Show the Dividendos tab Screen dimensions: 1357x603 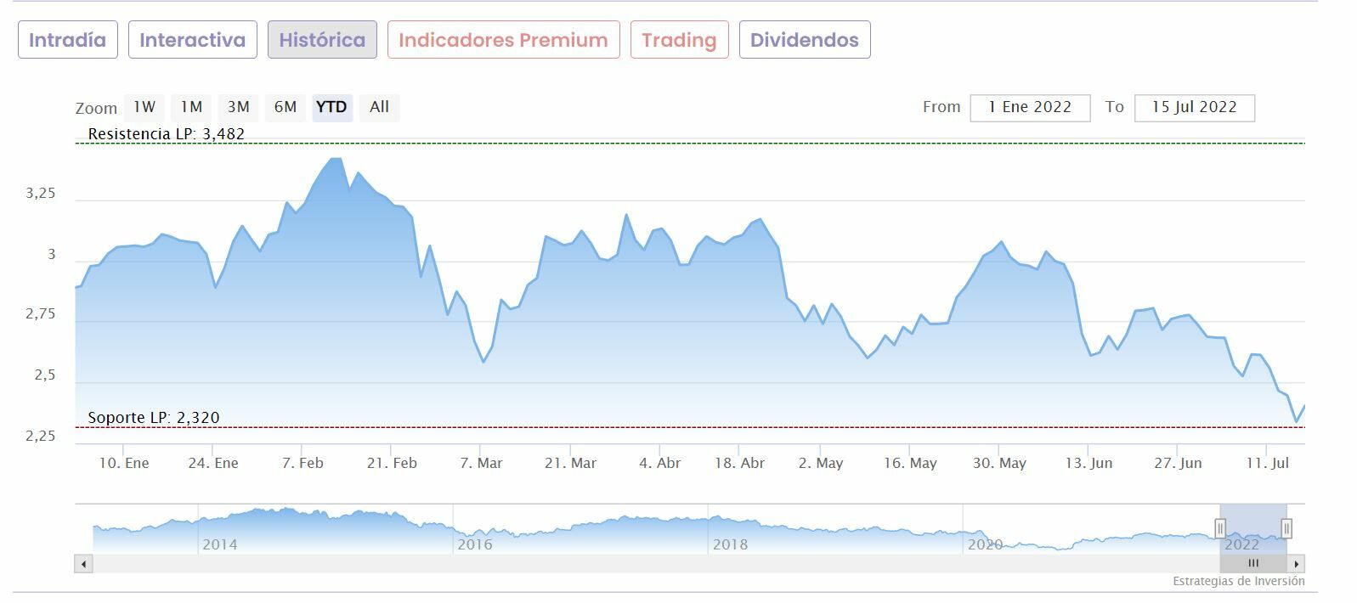click(804, 40)
